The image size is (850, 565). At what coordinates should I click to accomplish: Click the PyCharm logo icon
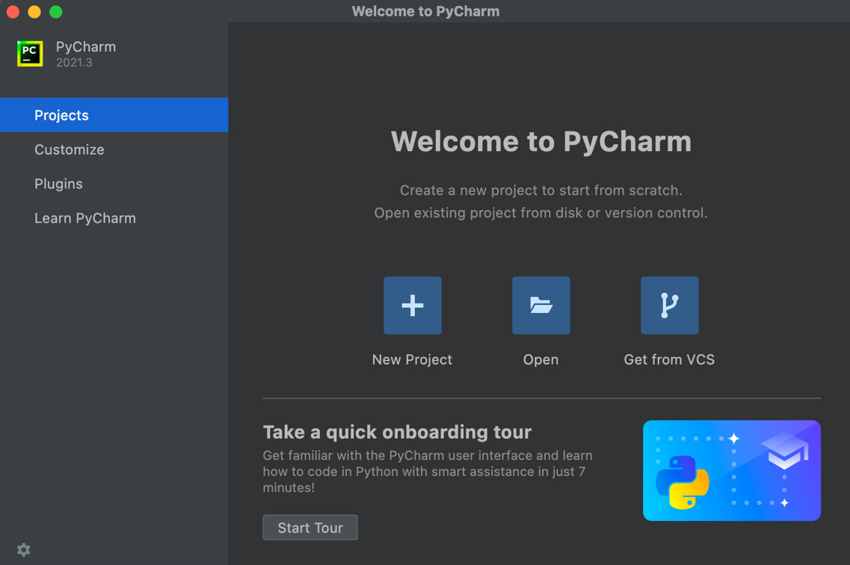(x=30, y=54)
